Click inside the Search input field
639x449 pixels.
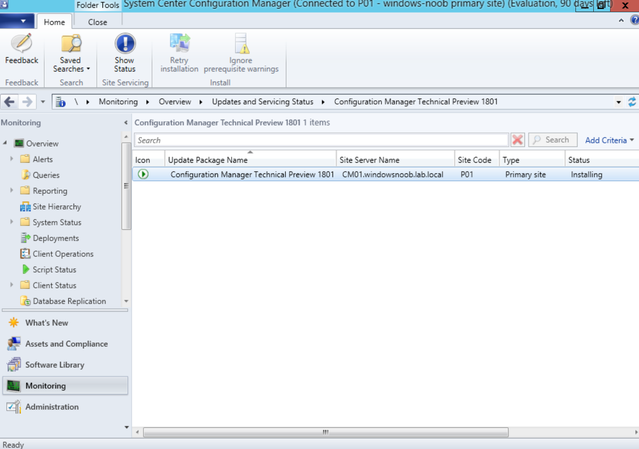(321, 140)
